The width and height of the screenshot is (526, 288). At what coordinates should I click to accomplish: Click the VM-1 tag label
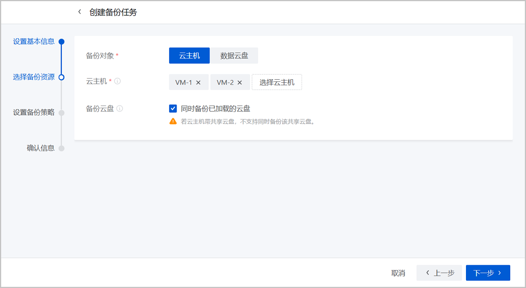tap(184, 82)
